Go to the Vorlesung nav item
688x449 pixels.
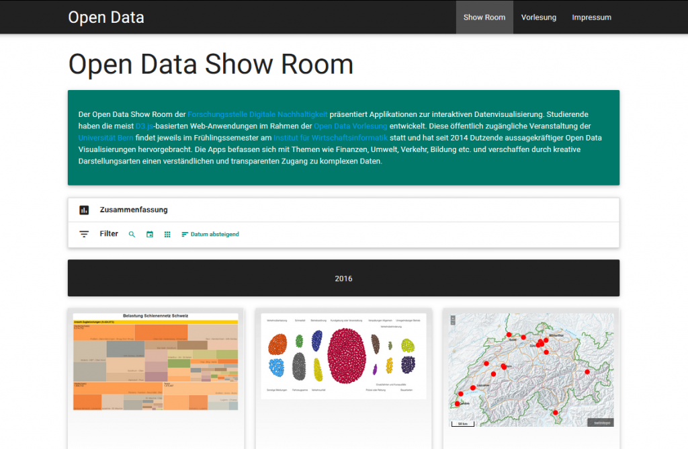[538, 17]
